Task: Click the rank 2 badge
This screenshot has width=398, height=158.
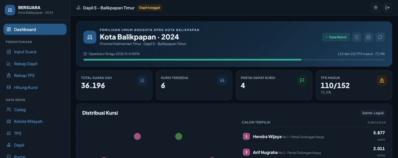Action: 246,152
